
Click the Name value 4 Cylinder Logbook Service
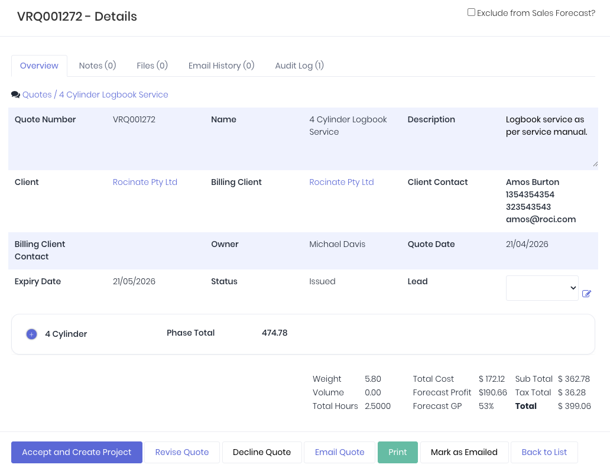[348, 126]
